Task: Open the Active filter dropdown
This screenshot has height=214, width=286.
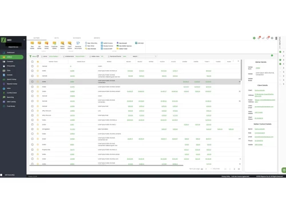Action: tap(50, 56)
